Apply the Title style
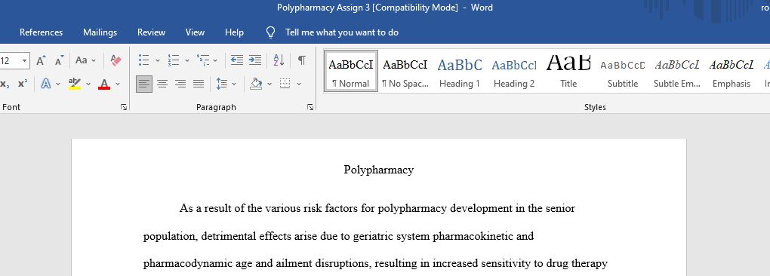770x276 pixels. pos(568,71)
